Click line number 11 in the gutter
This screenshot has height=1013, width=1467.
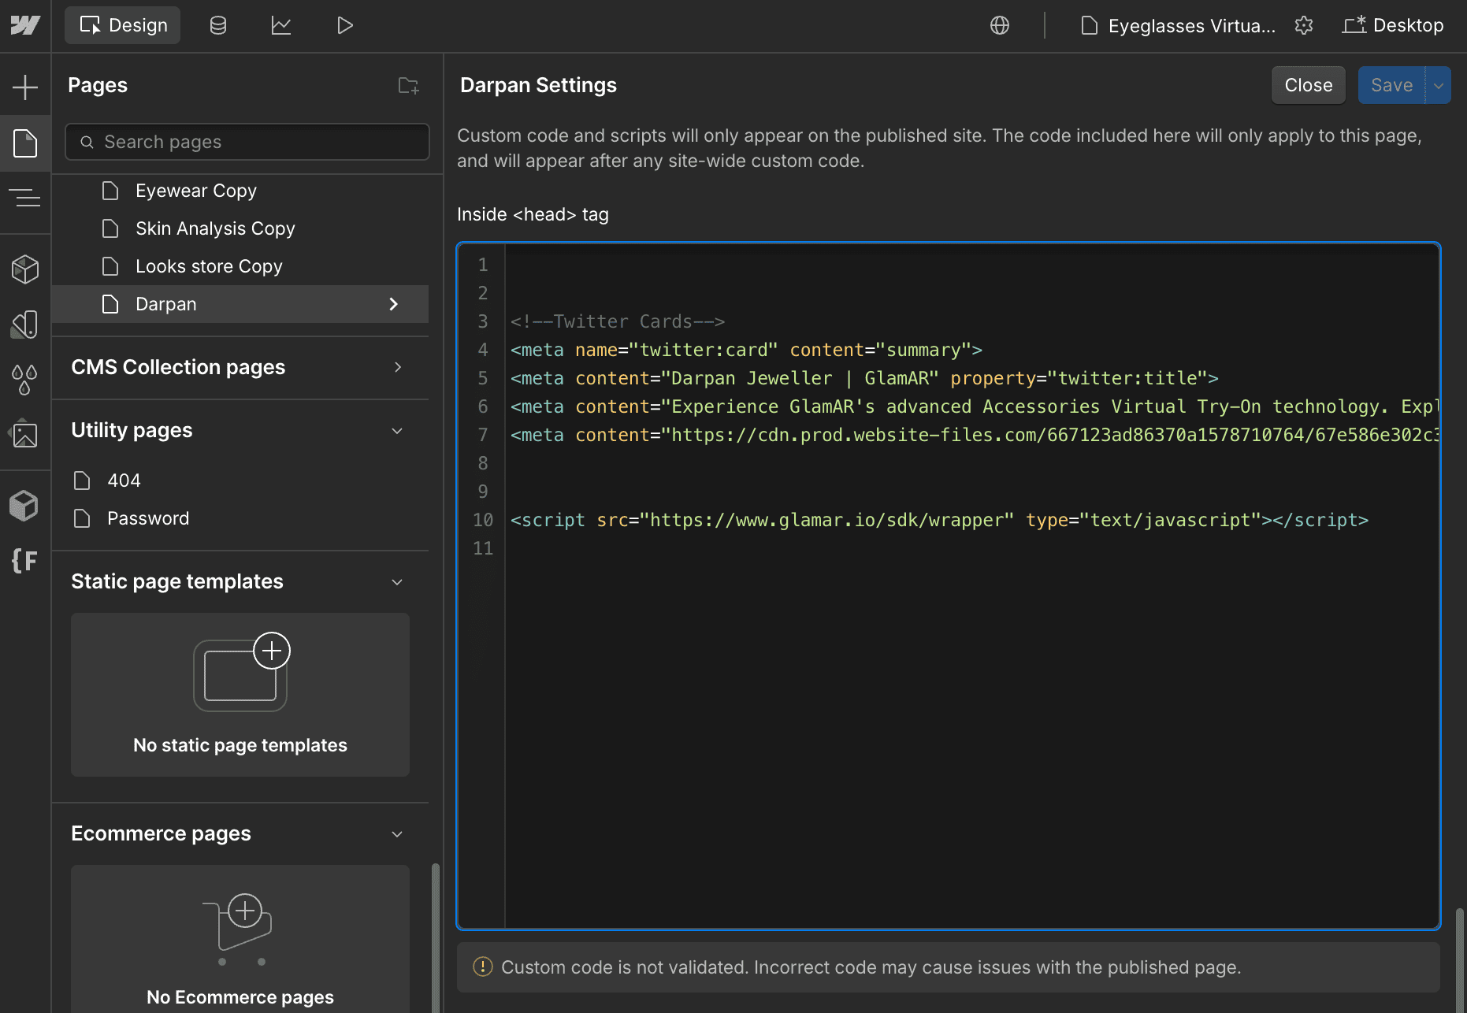tap(483, 548)
